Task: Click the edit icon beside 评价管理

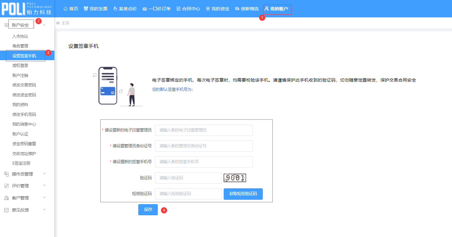Action: (6, 186)
